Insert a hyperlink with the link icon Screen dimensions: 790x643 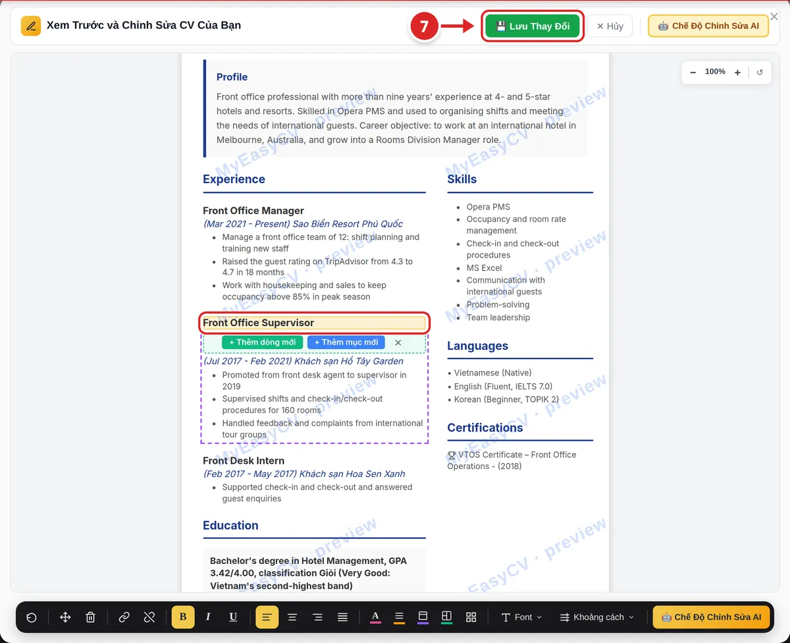point(124,617)
